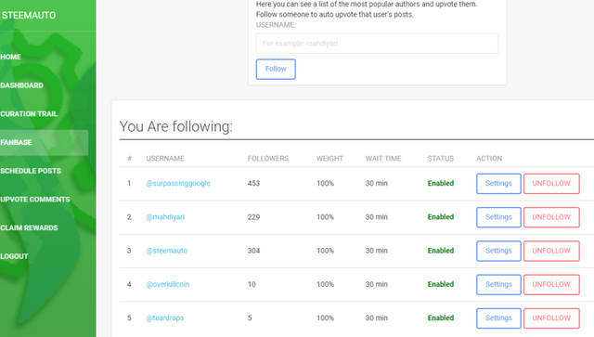Click the Follow button
The image size is (594, 337).
[x=276, y=69]
